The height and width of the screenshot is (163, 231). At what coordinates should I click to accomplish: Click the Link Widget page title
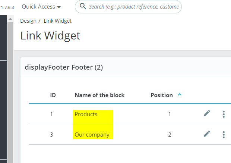pyautogui.click(x=50, y=36)
